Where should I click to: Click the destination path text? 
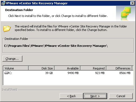(56, 46)
